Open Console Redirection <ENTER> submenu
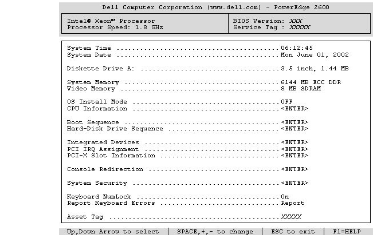Screen dimensions: 377x238 tap(294, 169)
